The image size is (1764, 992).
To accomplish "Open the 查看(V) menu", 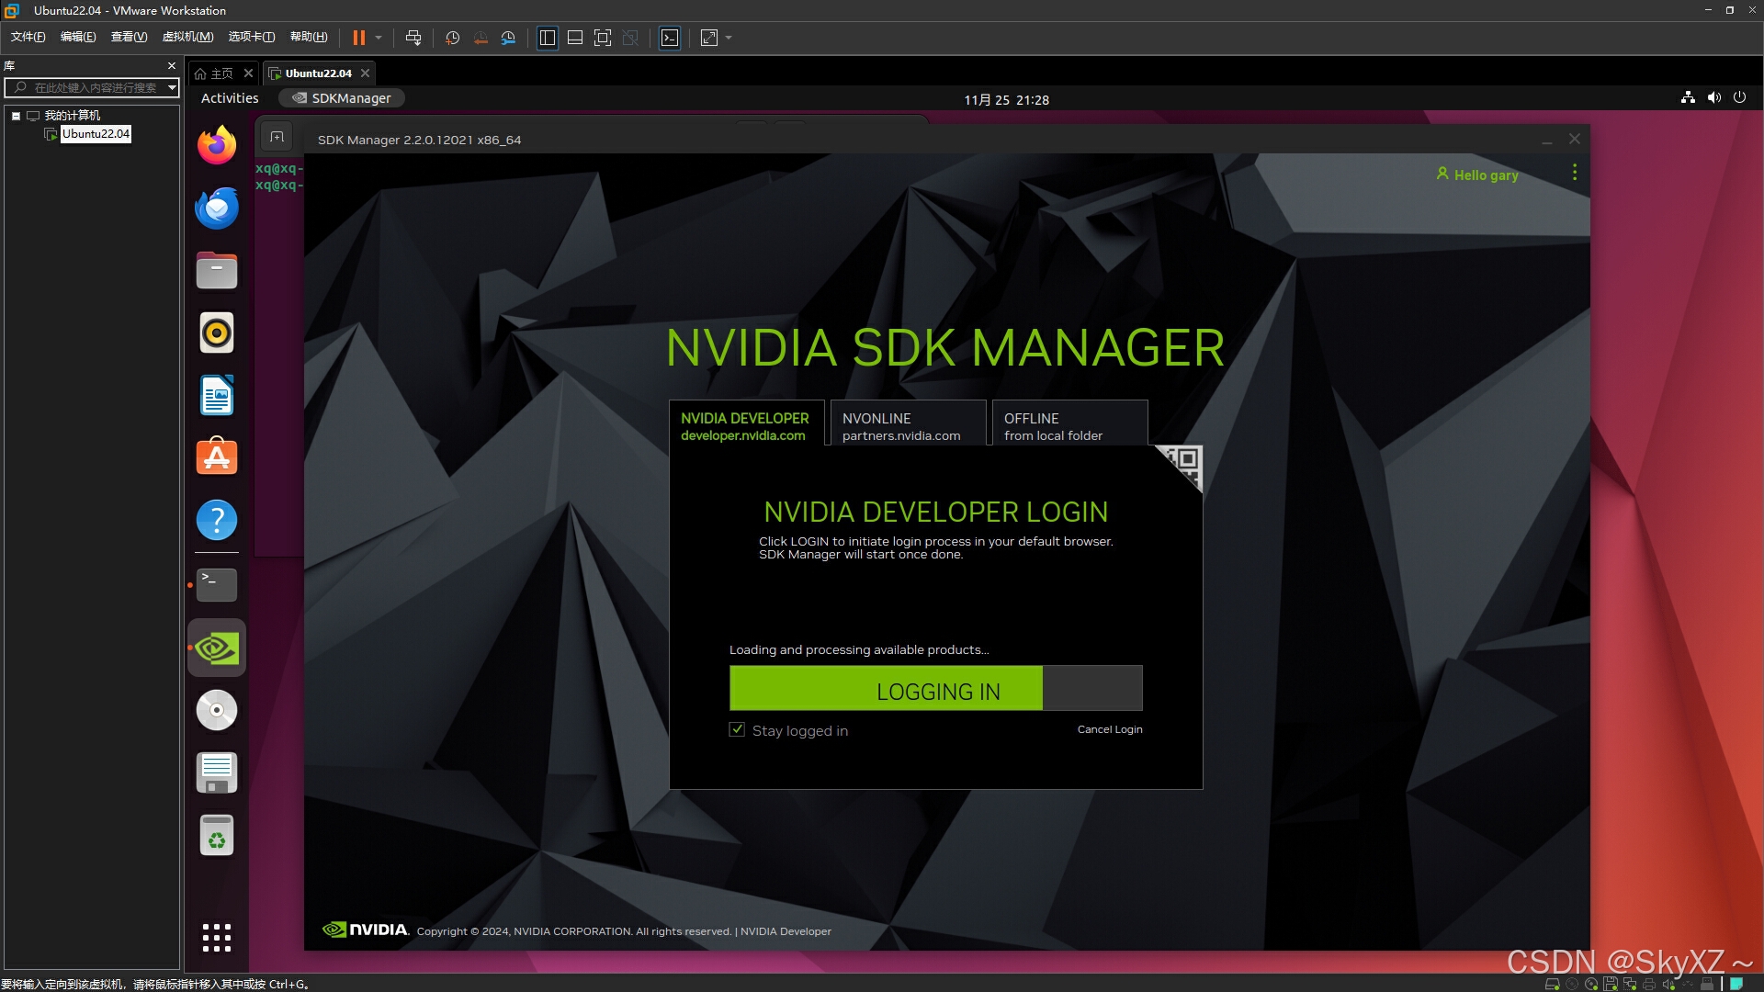I will coord(129,37).
